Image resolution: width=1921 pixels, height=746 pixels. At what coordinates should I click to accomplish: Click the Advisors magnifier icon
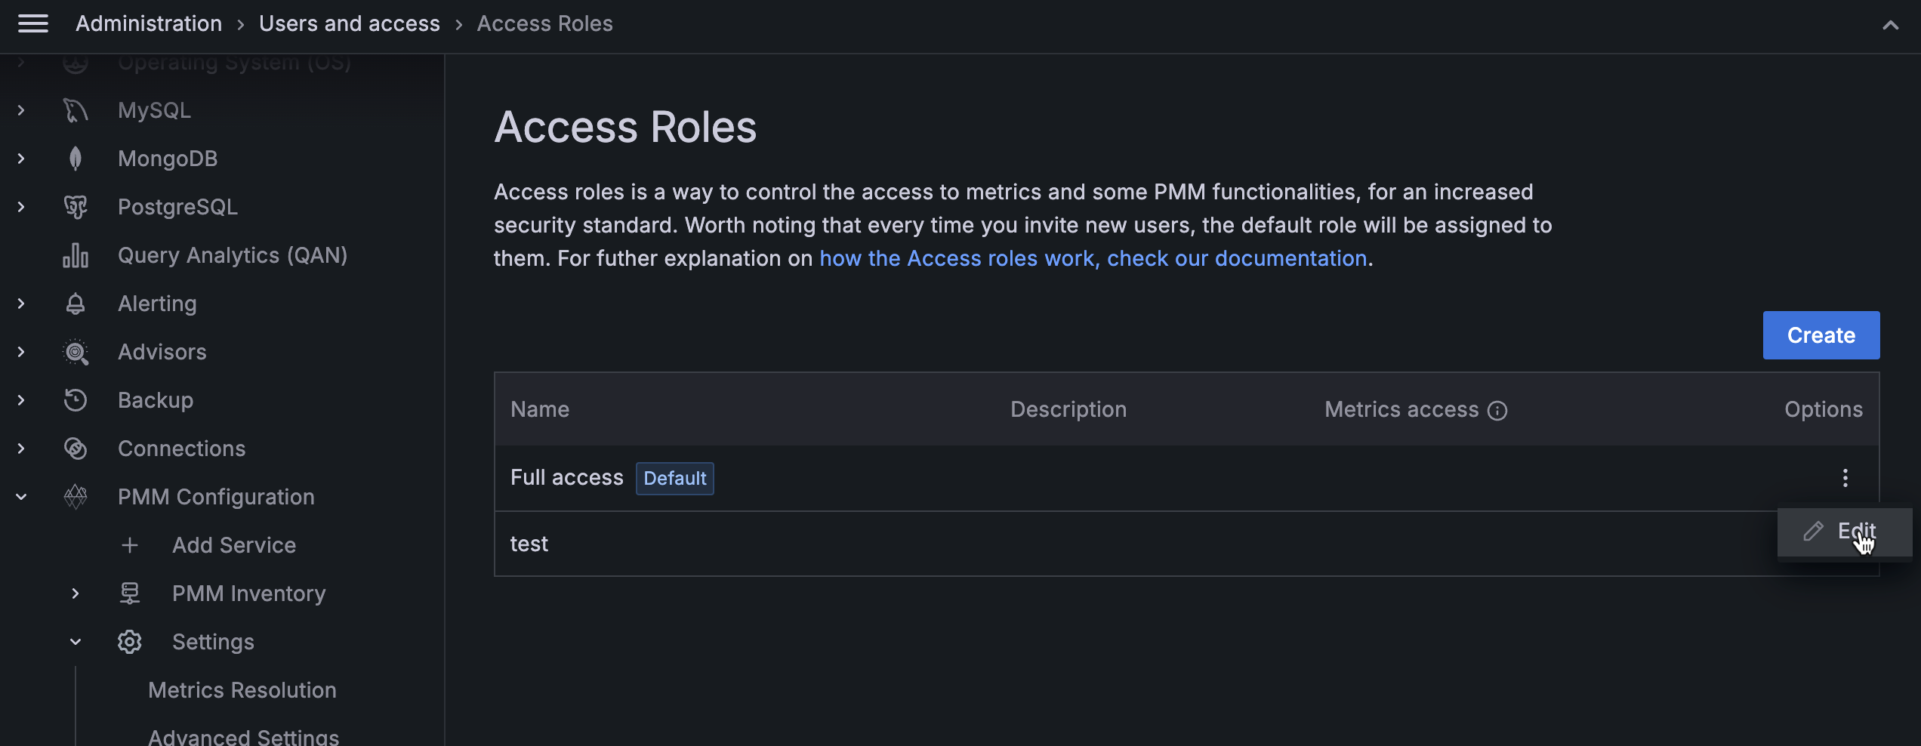(x=74, y=351)
